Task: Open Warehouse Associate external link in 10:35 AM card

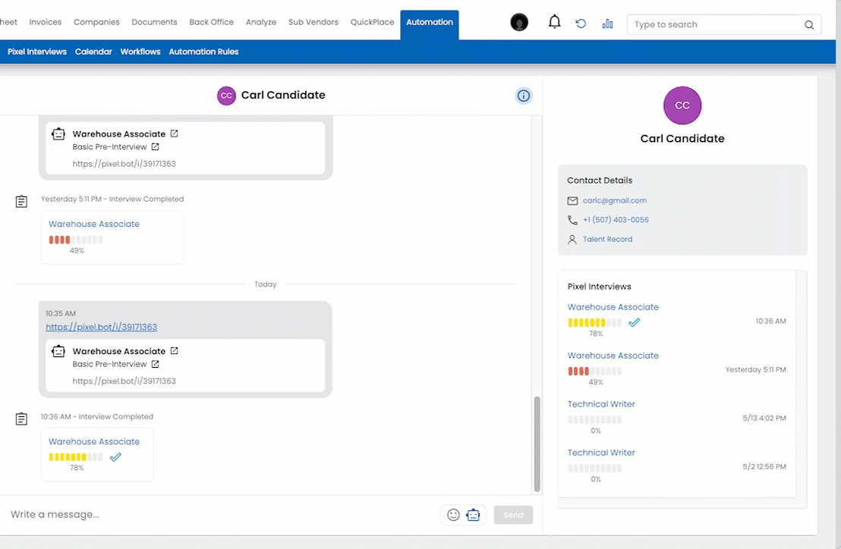Action: coord(175,351)
